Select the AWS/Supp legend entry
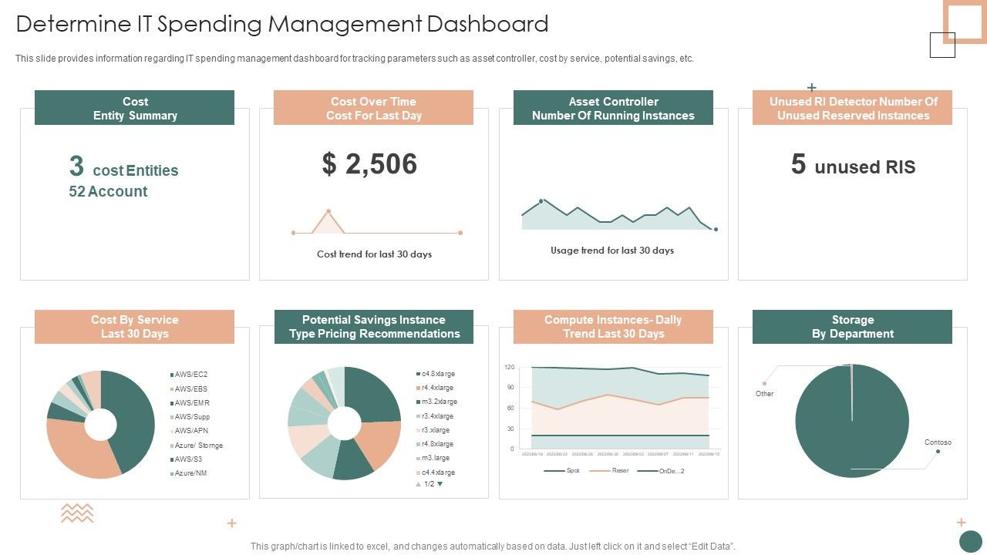987x555 pixels. 190,417
